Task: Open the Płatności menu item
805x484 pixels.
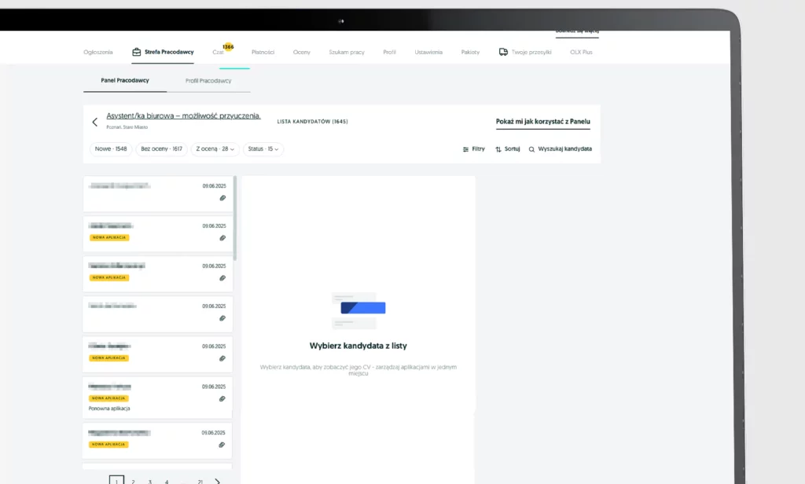Action: point(263,52)
